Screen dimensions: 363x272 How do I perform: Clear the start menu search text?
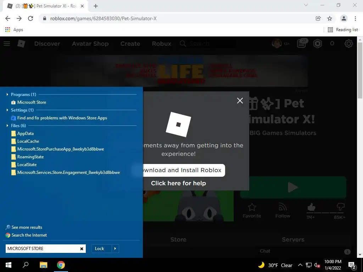click(82, 249)
